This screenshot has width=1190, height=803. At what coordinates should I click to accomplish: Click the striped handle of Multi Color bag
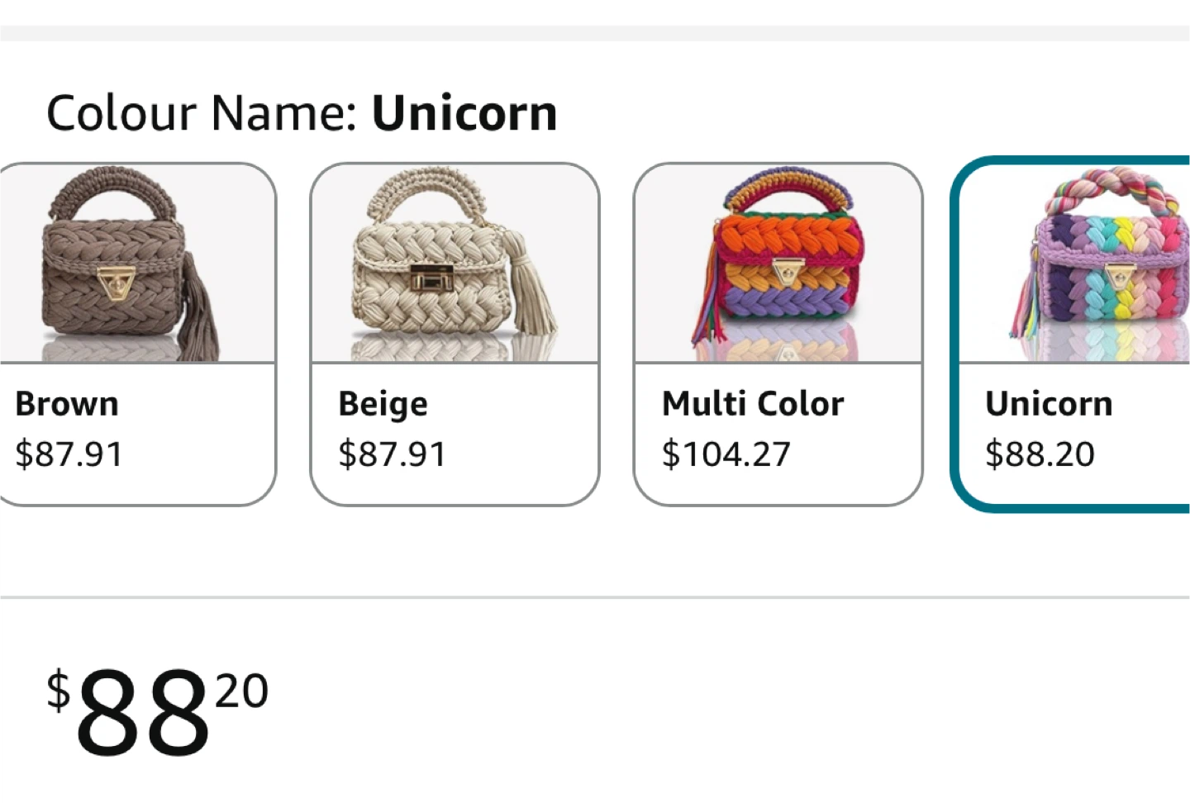(788, 187)
